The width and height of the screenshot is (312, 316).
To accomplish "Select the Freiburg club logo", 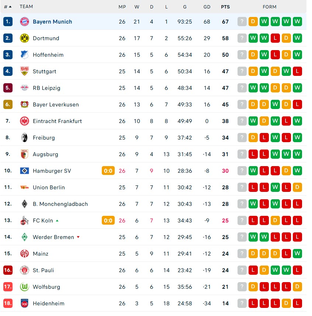I will 25,137.
